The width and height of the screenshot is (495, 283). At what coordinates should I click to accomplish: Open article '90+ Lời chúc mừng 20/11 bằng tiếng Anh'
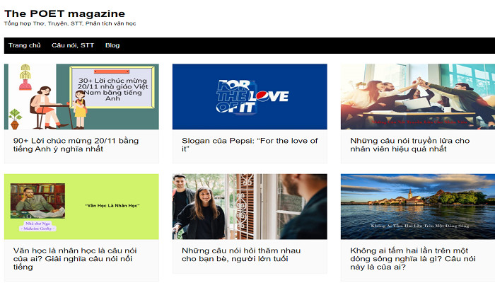coord(76,144)
